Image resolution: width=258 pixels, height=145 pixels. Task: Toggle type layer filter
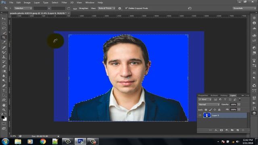pyautogui.click(x=225, y=99)
